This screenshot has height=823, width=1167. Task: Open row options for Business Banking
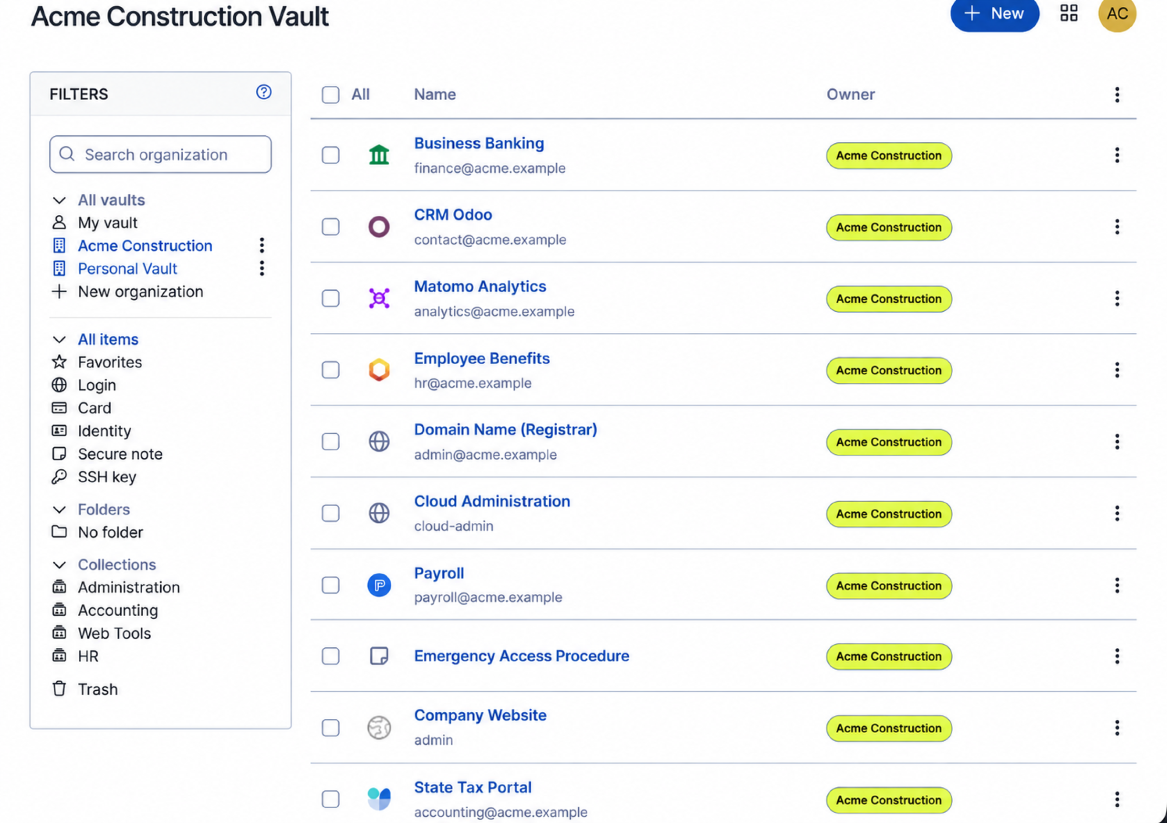point(1117,155)
